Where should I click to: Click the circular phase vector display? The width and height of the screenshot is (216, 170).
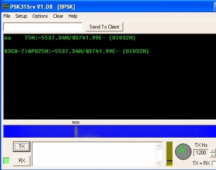[183, 151]
